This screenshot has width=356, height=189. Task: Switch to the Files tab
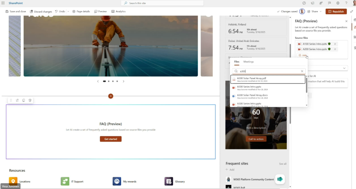[x=236, y=62]
